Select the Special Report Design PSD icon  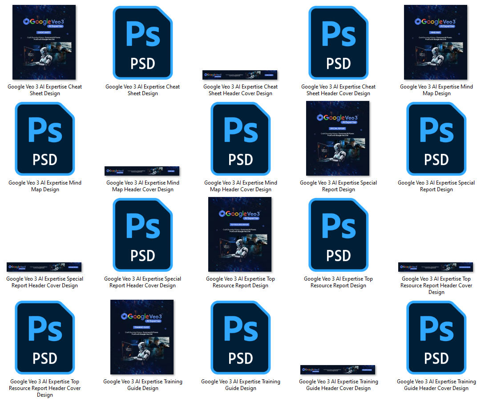pos(436,139)
